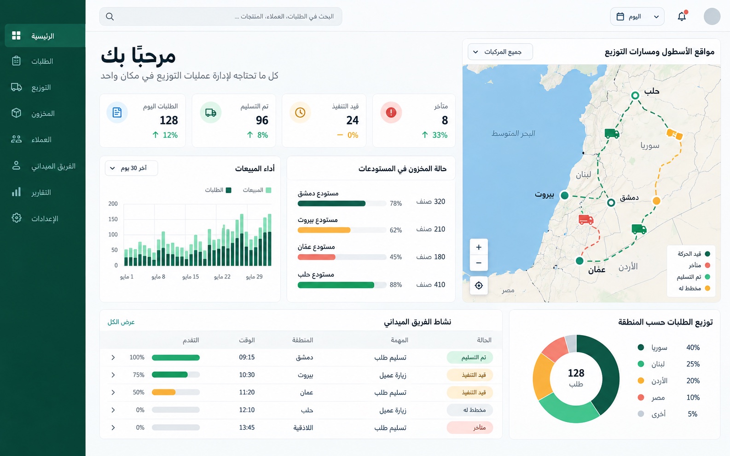Click مستودع دمشق stock progress bar
The width and height of the screenshot is (730, 456).
(x=342, y=203)
